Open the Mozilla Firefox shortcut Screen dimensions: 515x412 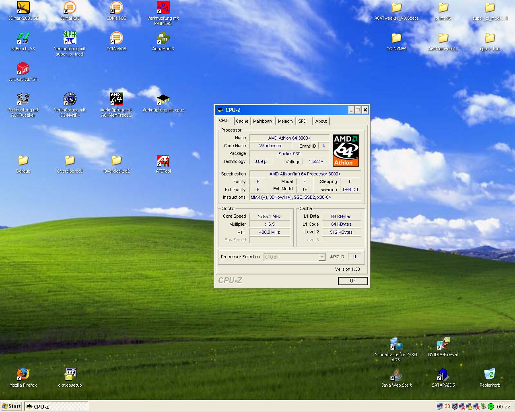click(x=23, y=374)
